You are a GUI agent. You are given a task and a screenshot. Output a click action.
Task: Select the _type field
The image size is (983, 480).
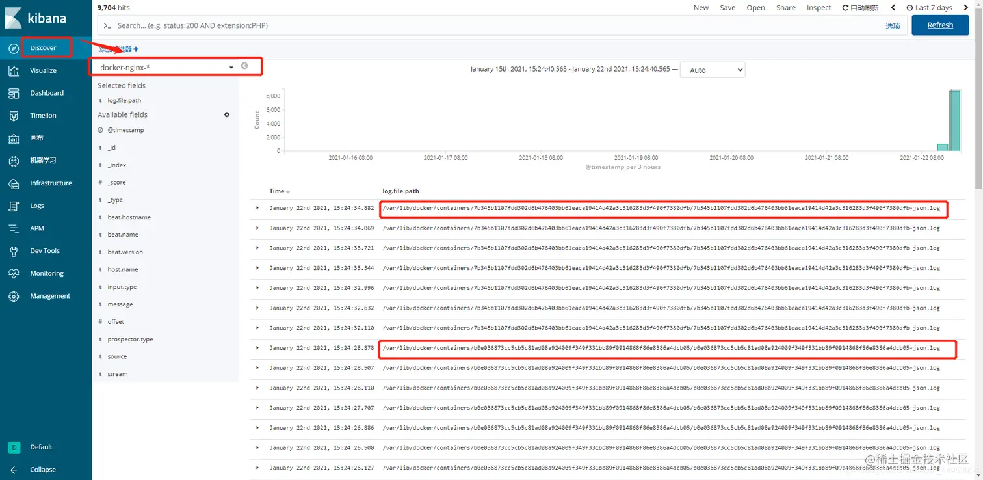[115, 200]
